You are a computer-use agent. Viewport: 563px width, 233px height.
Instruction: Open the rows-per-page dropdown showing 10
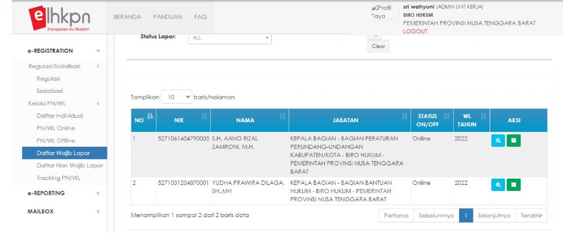[x=176, y=97]
